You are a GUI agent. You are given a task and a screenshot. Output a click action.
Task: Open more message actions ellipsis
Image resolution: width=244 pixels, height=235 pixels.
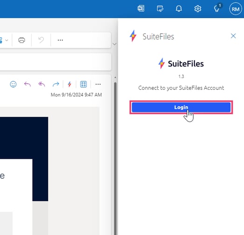tap(98, 84)
